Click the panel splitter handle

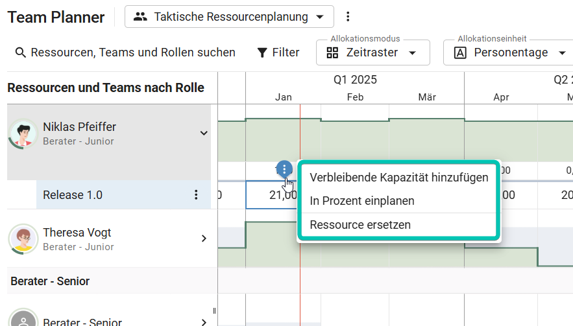click(214, 310)
